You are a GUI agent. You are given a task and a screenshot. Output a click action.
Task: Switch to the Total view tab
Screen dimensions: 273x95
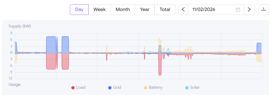pyautogui.click(x=165, y=10)
